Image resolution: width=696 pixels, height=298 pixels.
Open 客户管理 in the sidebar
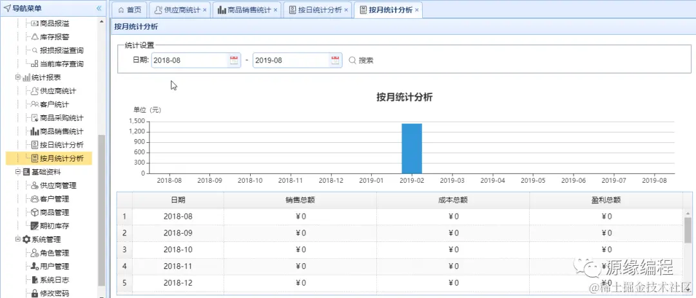click(54, 199)
